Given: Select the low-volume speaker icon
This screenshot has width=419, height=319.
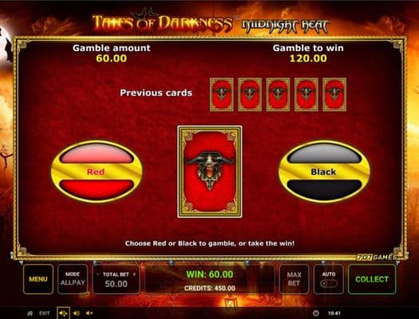Looking at the screenshot, I should [89, 313].
